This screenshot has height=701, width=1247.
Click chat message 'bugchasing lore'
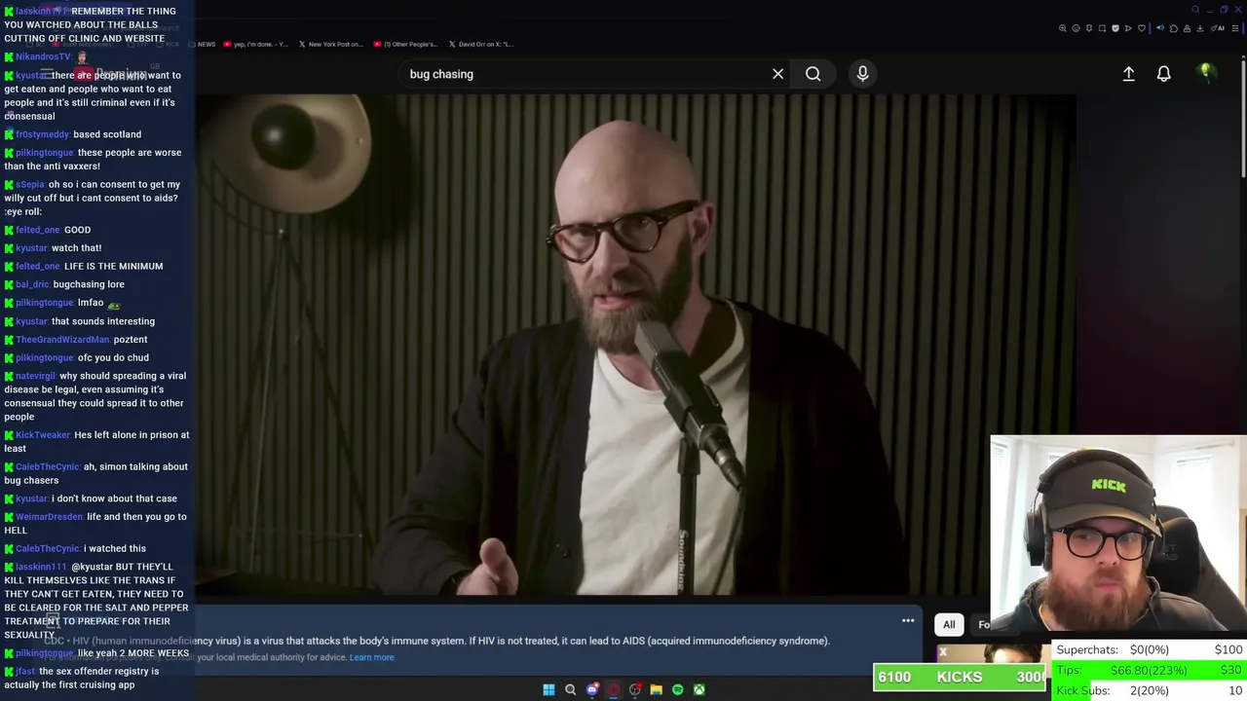(89, 284)
